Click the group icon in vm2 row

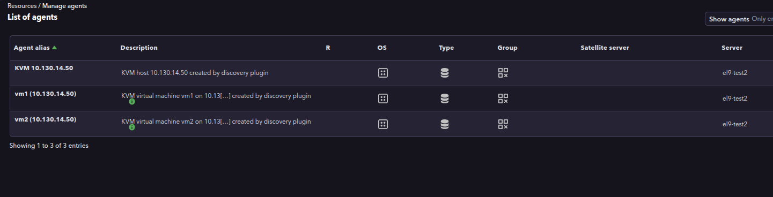point(503,124)
